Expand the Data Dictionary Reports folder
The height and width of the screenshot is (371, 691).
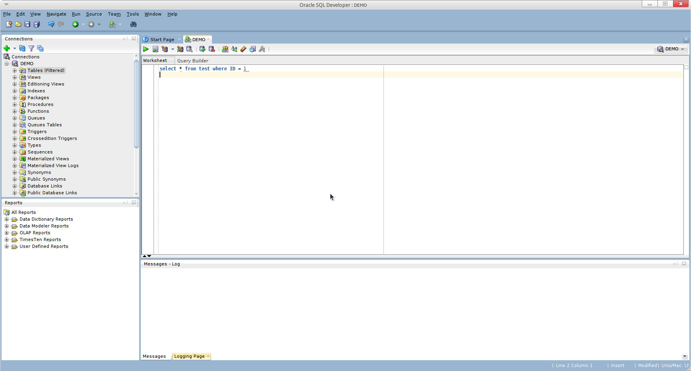[x=6, y=219]
